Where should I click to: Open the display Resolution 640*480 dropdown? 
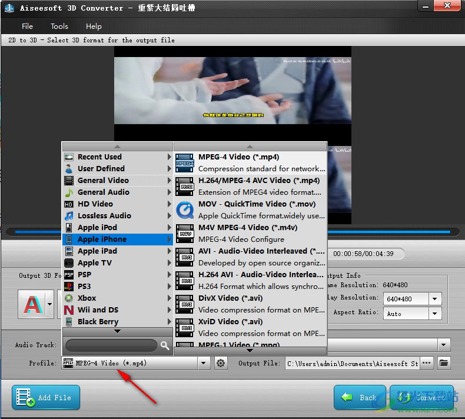(435, 299)
